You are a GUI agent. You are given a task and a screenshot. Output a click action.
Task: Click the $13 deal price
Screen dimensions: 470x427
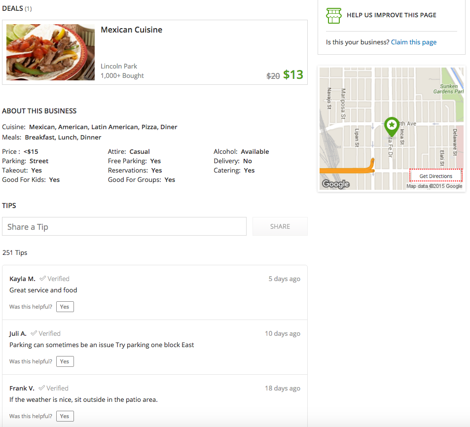[x=293, y=74]
